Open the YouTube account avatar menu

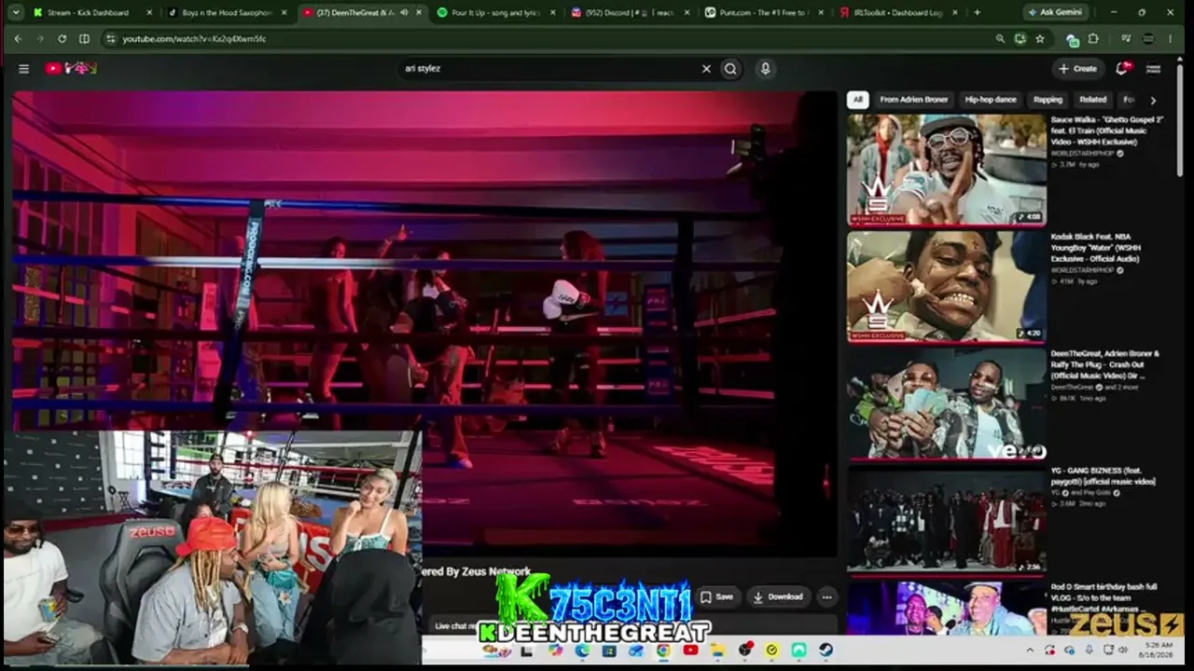1153,68
